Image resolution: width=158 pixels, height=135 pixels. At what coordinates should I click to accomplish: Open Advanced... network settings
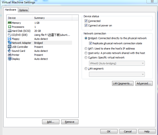(x=144, y=83)
